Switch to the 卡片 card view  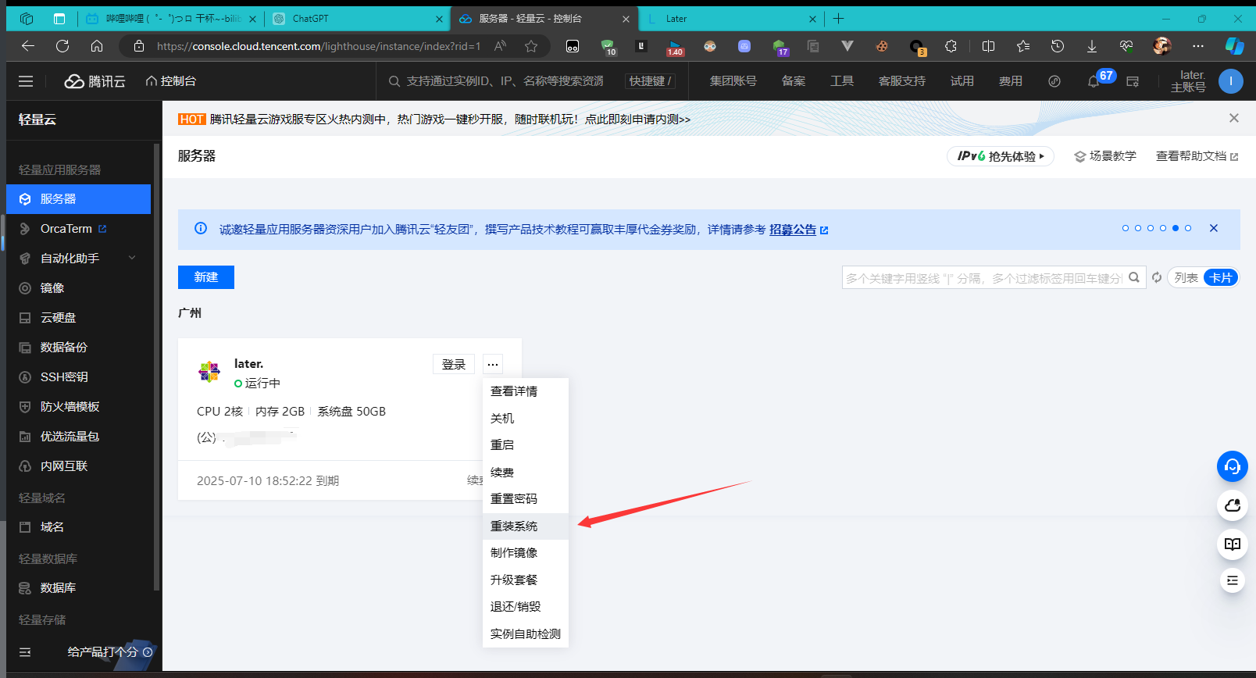(x=1220, y=277)
